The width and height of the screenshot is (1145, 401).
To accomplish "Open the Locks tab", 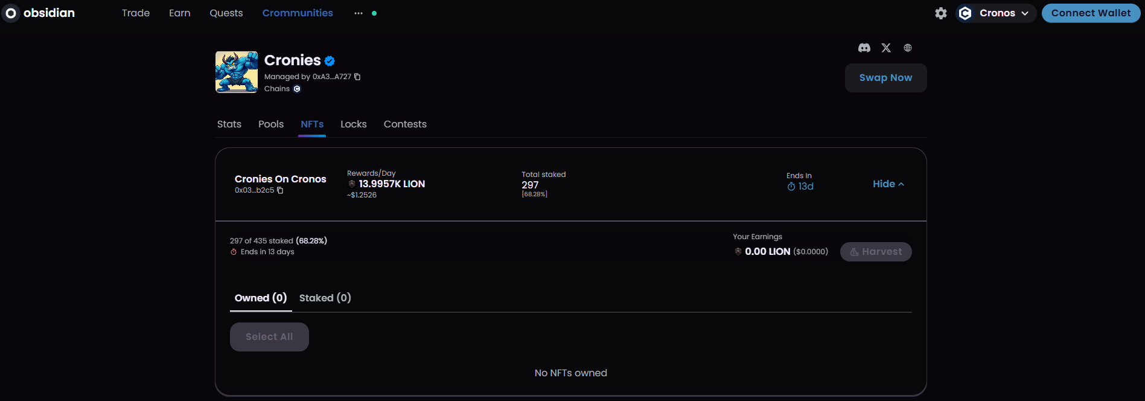I will coord(354,124).
